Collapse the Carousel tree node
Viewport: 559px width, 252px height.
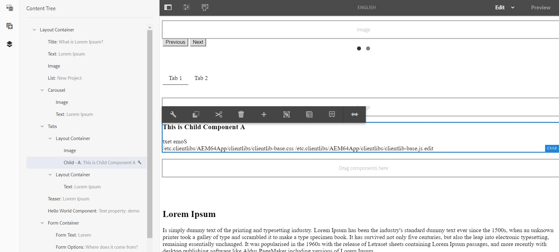pos(42,90)
